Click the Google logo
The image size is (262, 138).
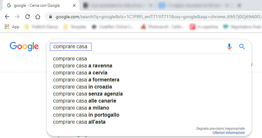coord(24,47)
